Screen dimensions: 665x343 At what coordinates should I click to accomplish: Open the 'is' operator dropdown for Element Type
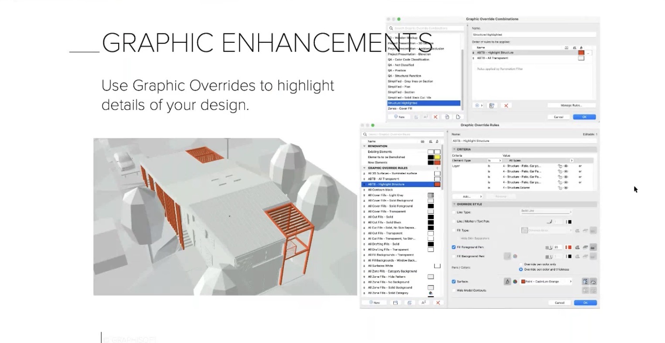point(494,161)
